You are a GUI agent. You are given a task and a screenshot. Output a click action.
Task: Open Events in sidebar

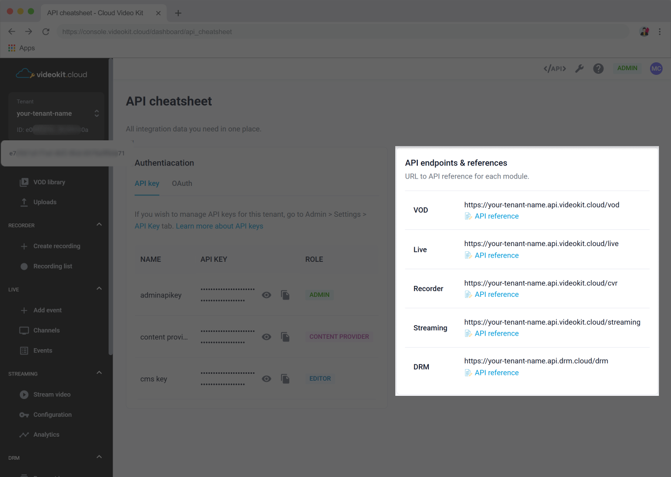coord(43,351)
